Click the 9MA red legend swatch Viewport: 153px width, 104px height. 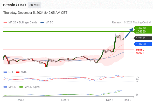pos(18,72)
